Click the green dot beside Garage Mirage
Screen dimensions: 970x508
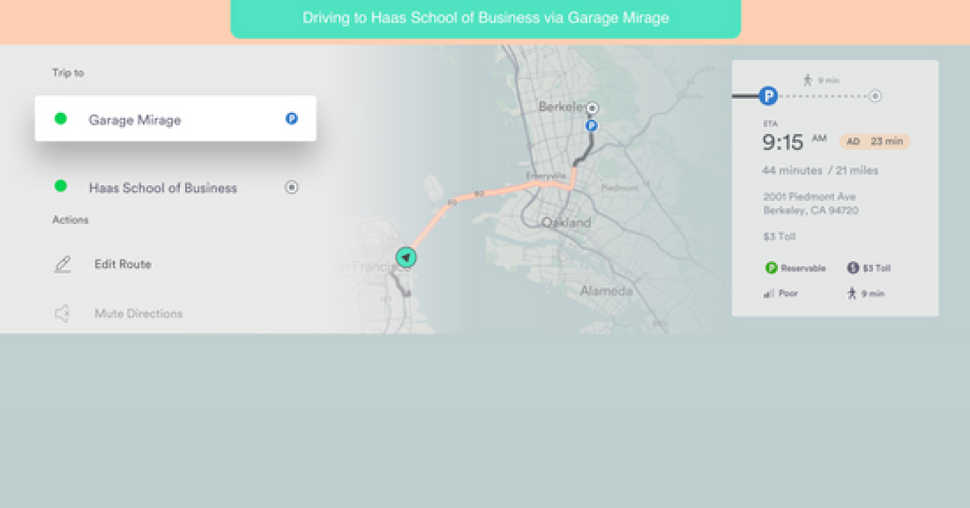click(60, 119)
